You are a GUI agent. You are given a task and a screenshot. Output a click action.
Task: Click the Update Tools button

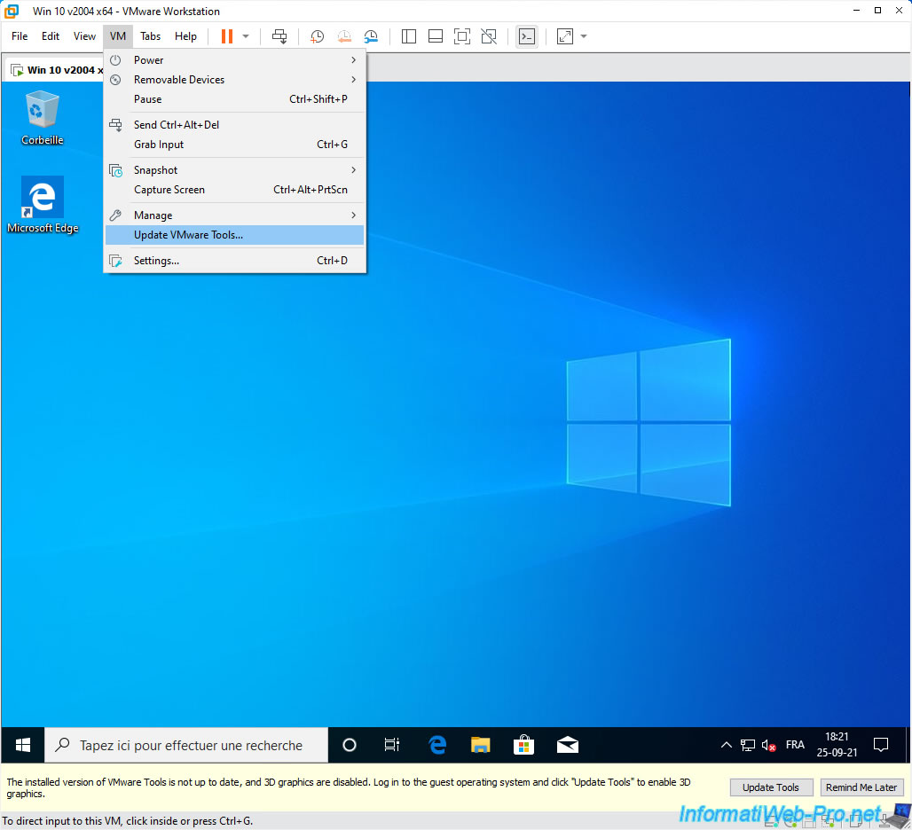(771, 787)
